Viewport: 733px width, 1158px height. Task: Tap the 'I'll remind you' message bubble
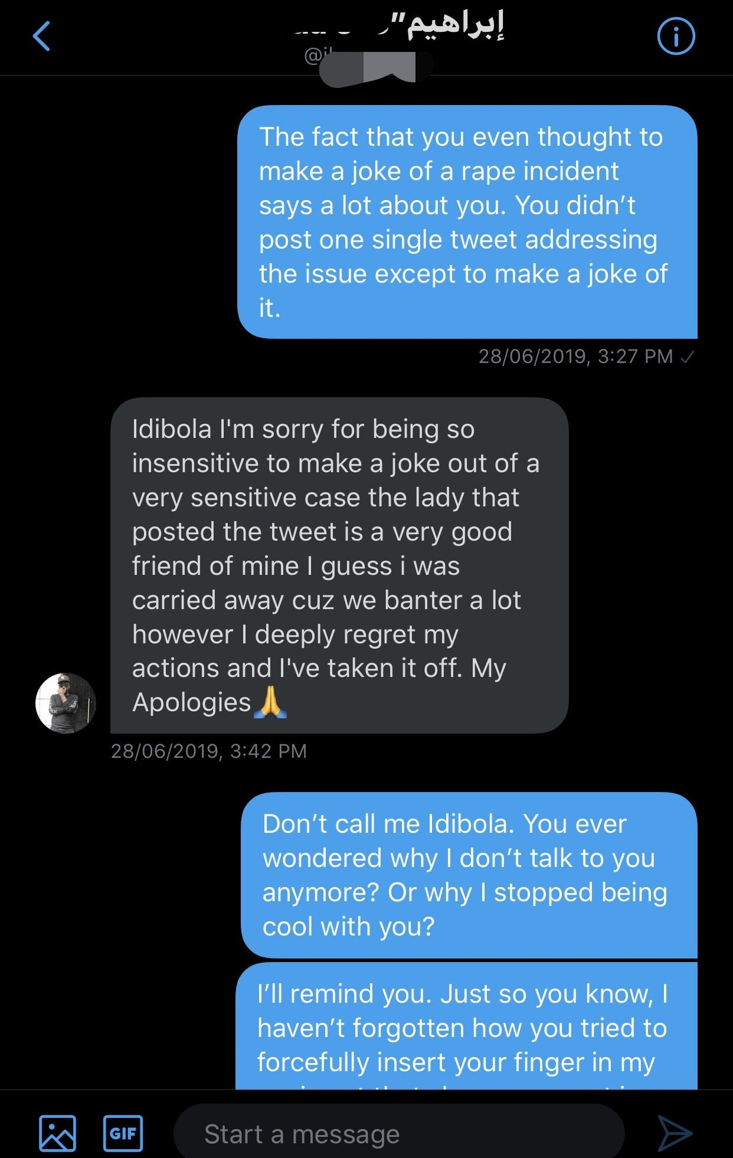click(466, 1027)
